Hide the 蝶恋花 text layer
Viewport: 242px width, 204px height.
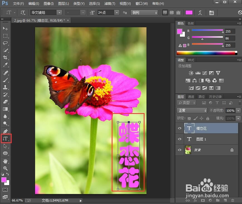(x=180, y=128)
